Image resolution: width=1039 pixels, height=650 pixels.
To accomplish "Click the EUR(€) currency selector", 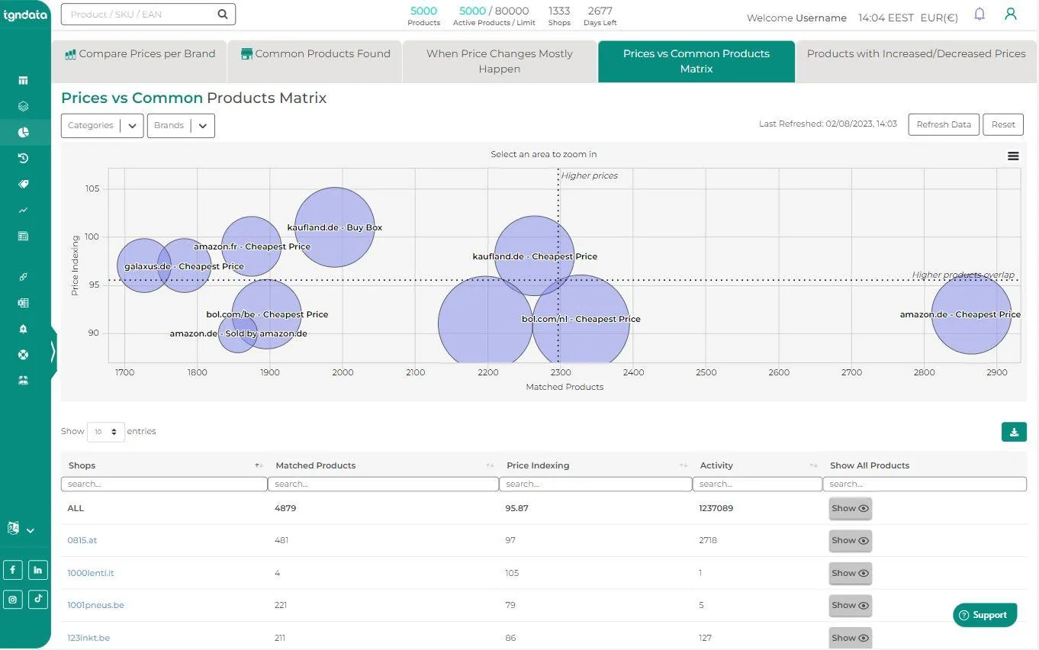I will [x=939, y=18].
